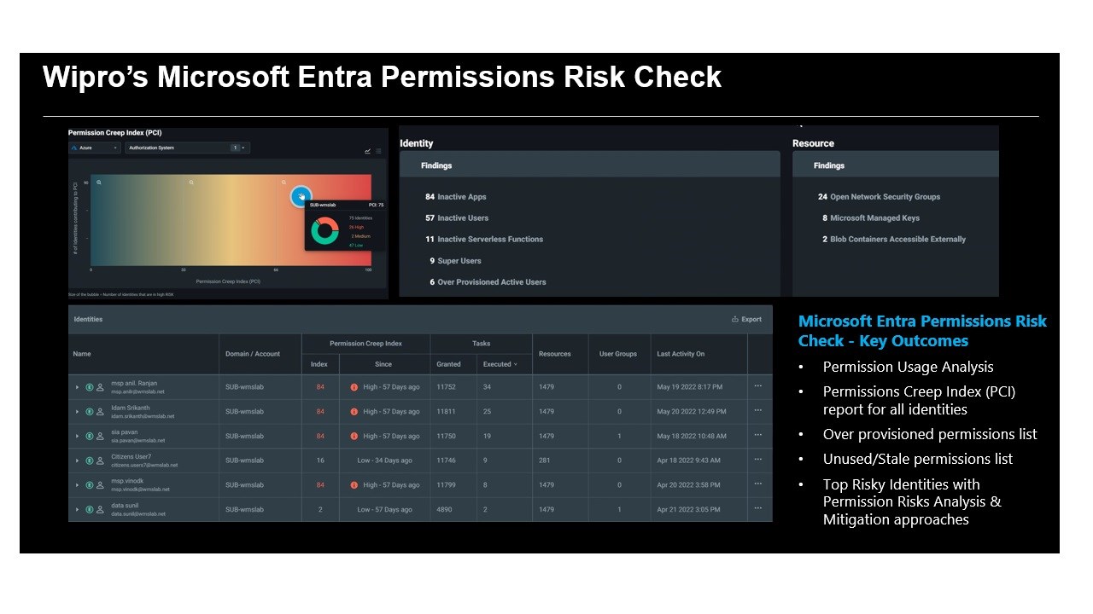
Task: Open more options for Idam Srikanth
Action: pyautogui.click(x=757, y=411)
